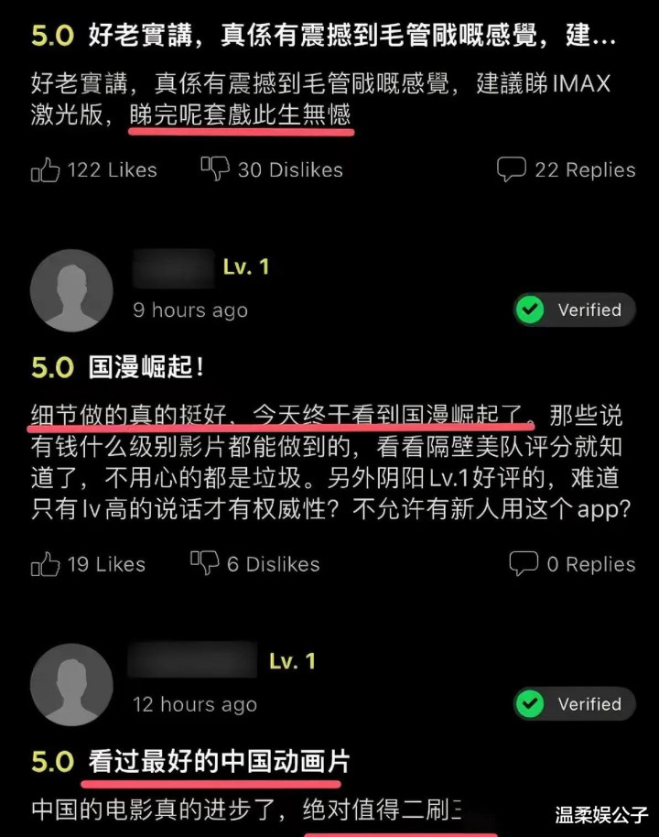Screen dimensions: 659x837
Task: Tap the 5.0 rating next to 国漫崛起
Action: [x=52, y=368]
